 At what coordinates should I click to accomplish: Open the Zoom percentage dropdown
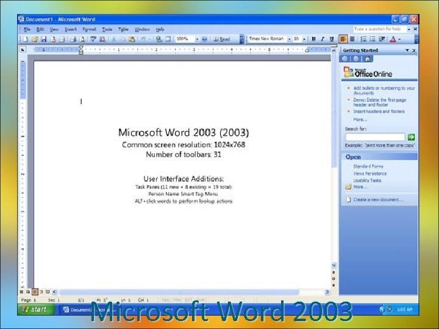coord(197,39)
